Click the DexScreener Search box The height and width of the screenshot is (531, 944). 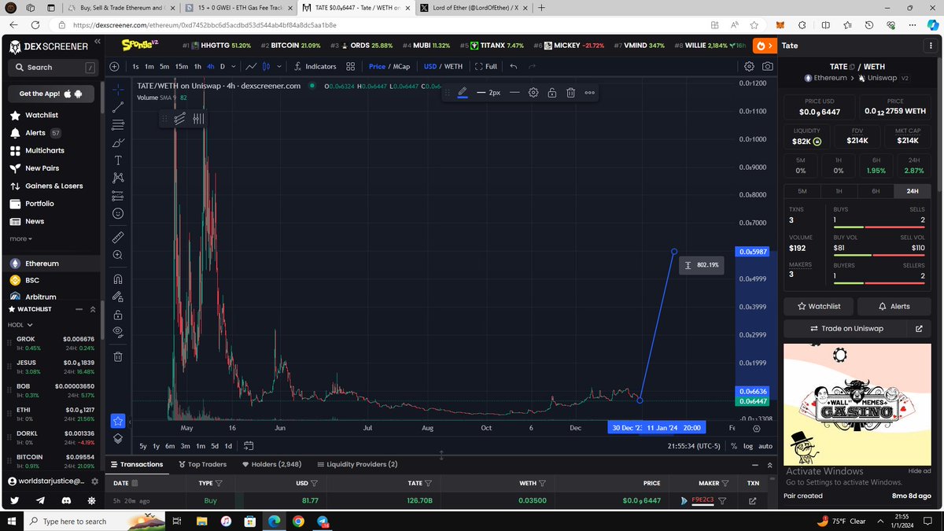pyautogui.click(x=53, y=68)
